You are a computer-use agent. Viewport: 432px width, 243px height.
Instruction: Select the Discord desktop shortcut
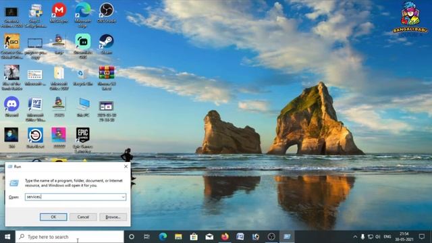[11, 107]
